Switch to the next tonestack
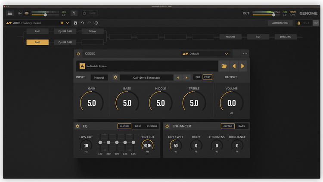Viewport: 323px width, 182px height. (x=186, y=77)
